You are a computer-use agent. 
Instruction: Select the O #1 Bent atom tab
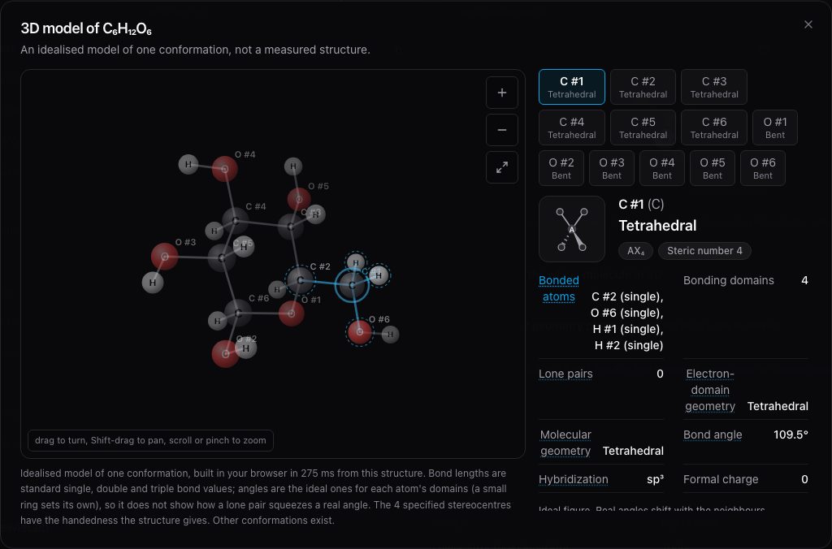(x=774, y=128)
